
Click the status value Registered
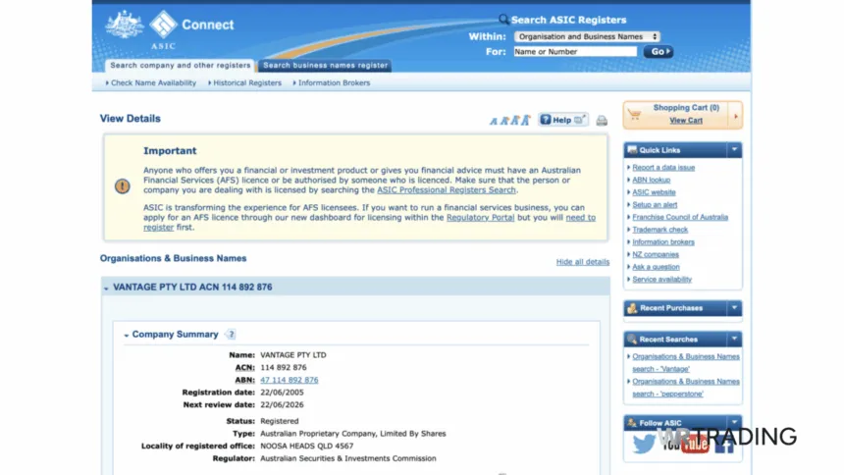point(280,421)
